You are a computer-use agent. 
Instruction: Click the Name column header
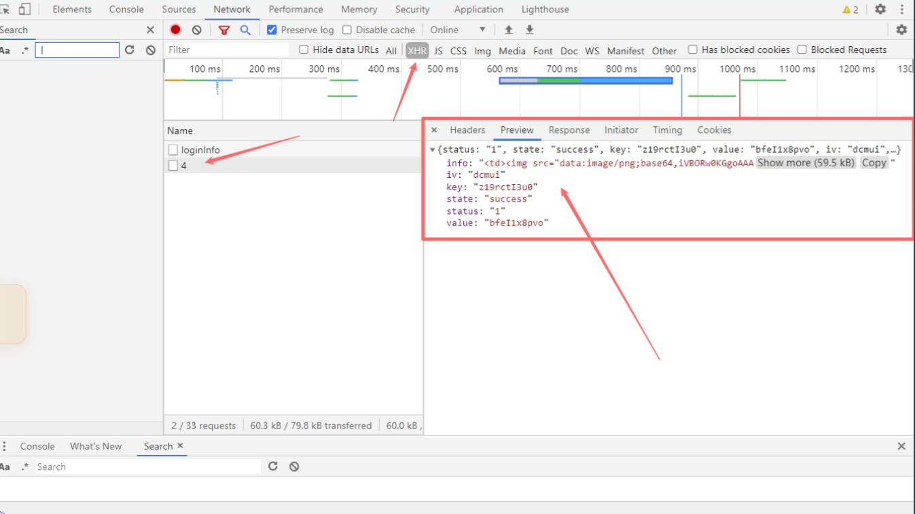pos(293,130)
